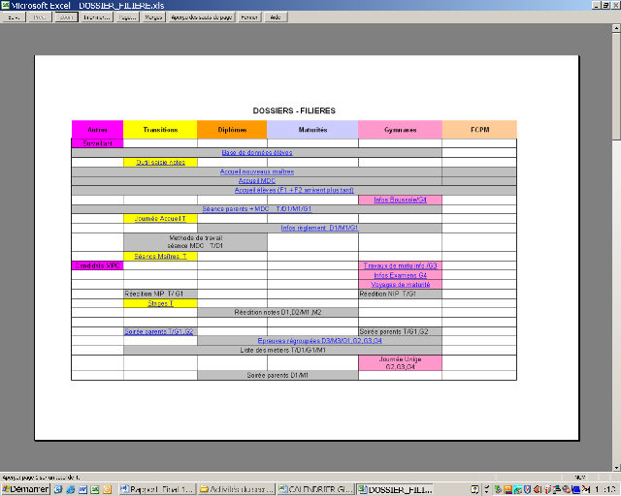Click Séance parents + MDC link

pos(257,209)
